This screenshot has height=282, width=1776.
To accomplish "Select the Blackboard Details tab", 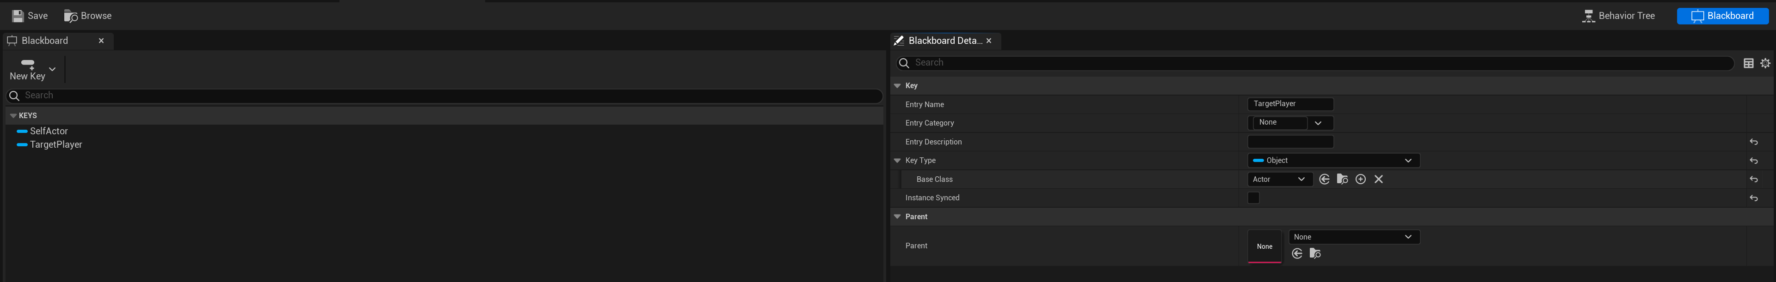I will click(944, 41).
